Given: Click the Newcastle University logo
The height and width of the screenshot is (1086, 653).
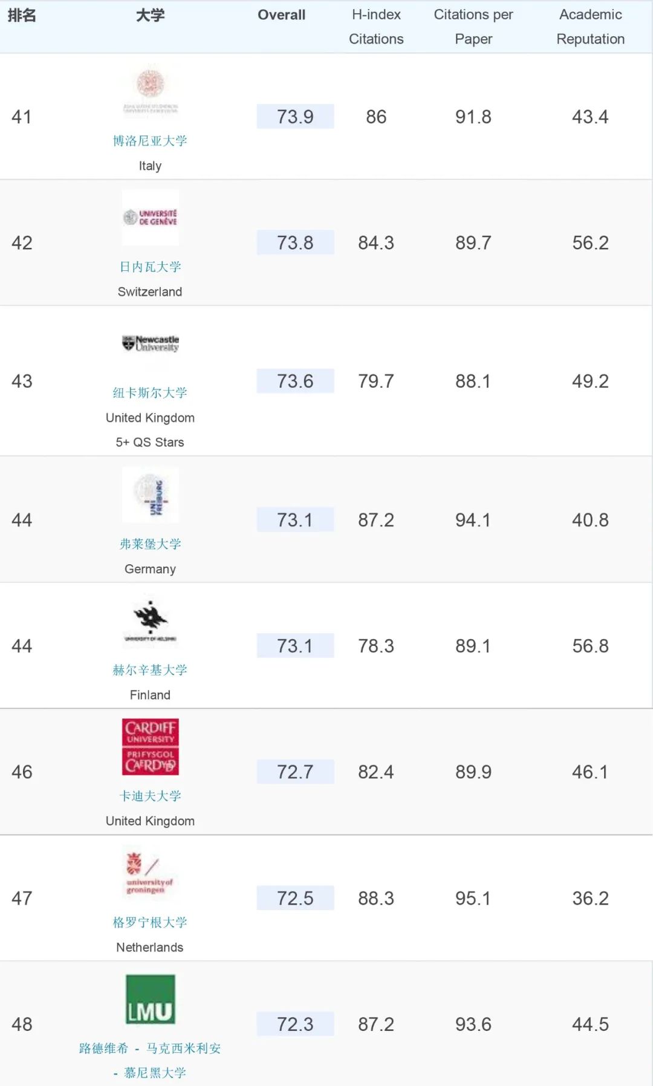Looking at the screenshot, I should [150, 343].
